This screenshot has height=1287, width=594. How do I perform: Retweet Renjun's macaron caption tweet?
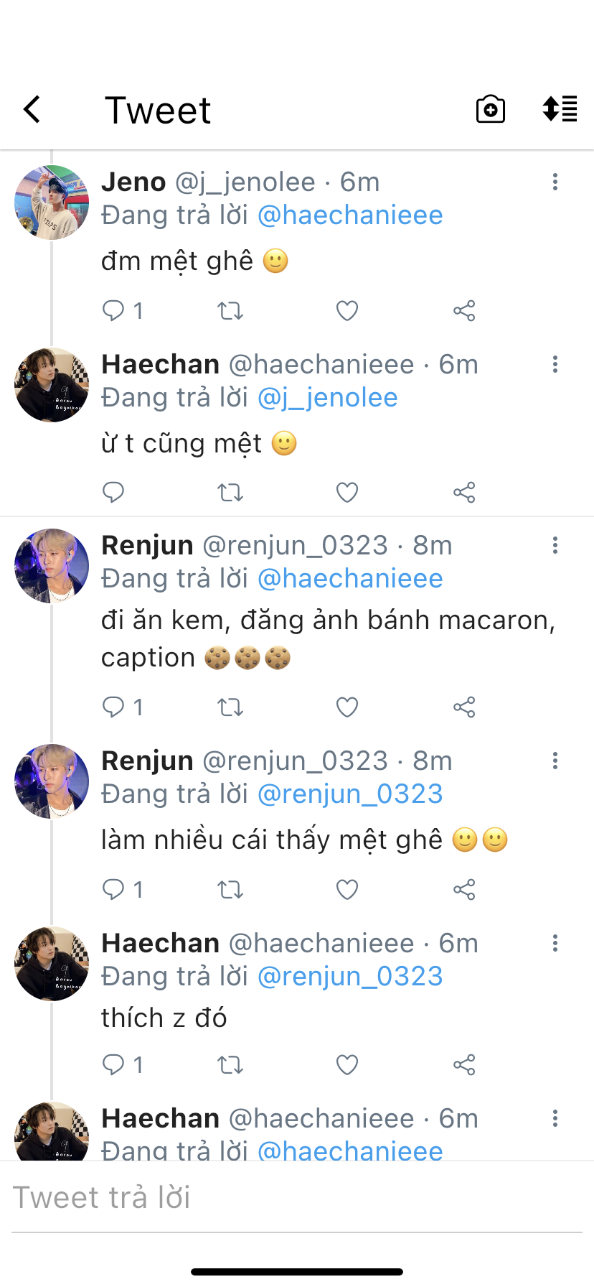[x=230, y=707]
